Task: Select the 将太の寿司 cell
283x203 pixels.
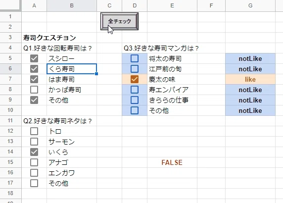Action: [x=172, y=58]
